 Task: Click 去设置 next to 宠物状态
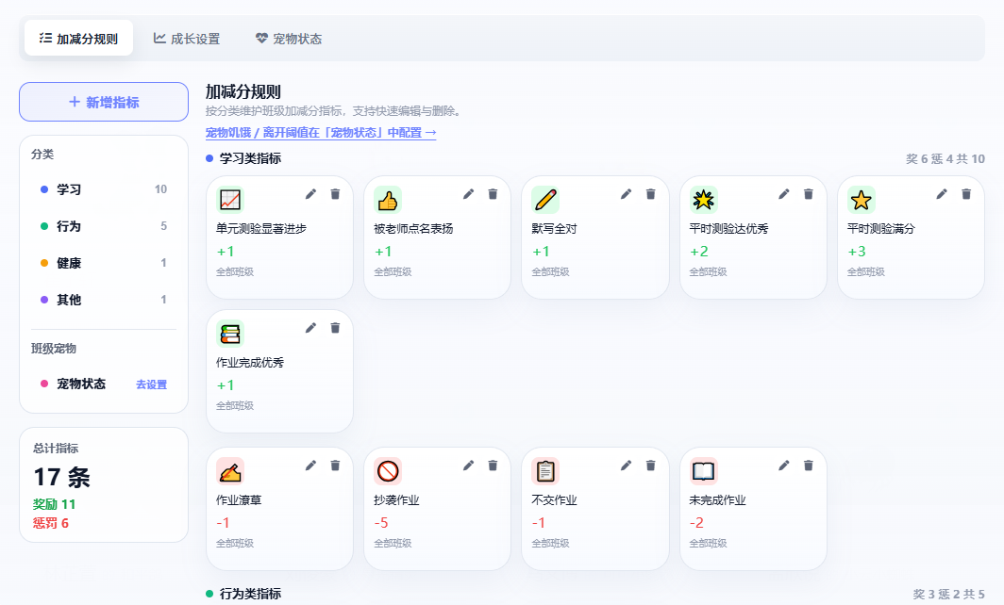151,384
